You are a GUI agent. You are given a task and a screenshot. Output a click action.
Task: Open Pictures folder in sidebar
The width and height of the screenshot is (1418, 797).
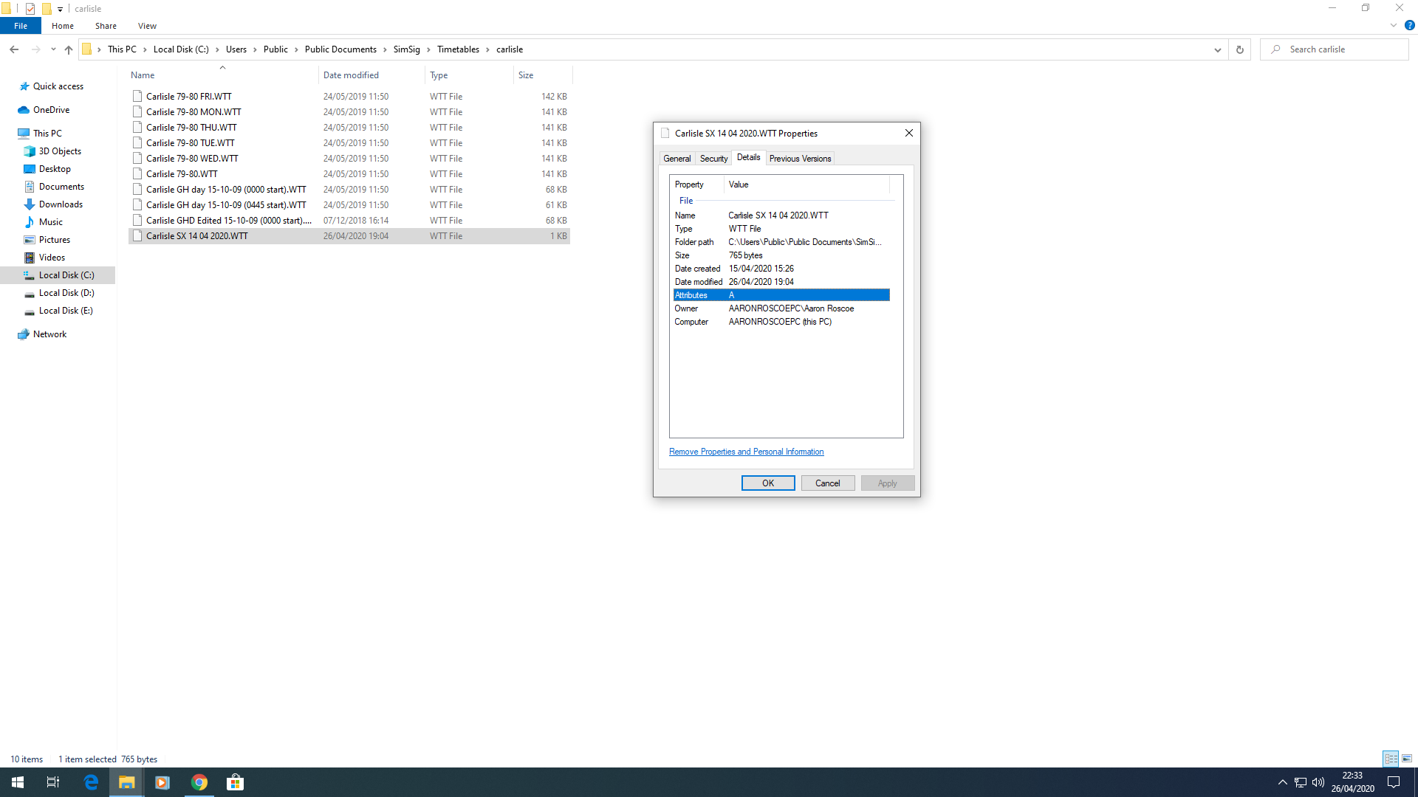(x=54, y=240)
